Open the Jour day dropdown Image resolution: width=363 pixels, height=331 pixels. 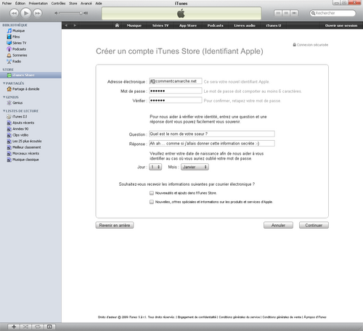click(x=155, y=167)
